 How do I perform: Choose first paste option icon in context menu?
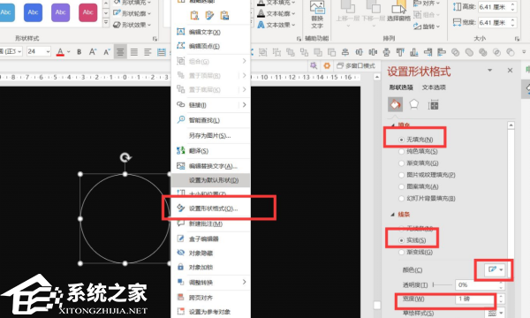pyautogui.click(x=194, y=15)
